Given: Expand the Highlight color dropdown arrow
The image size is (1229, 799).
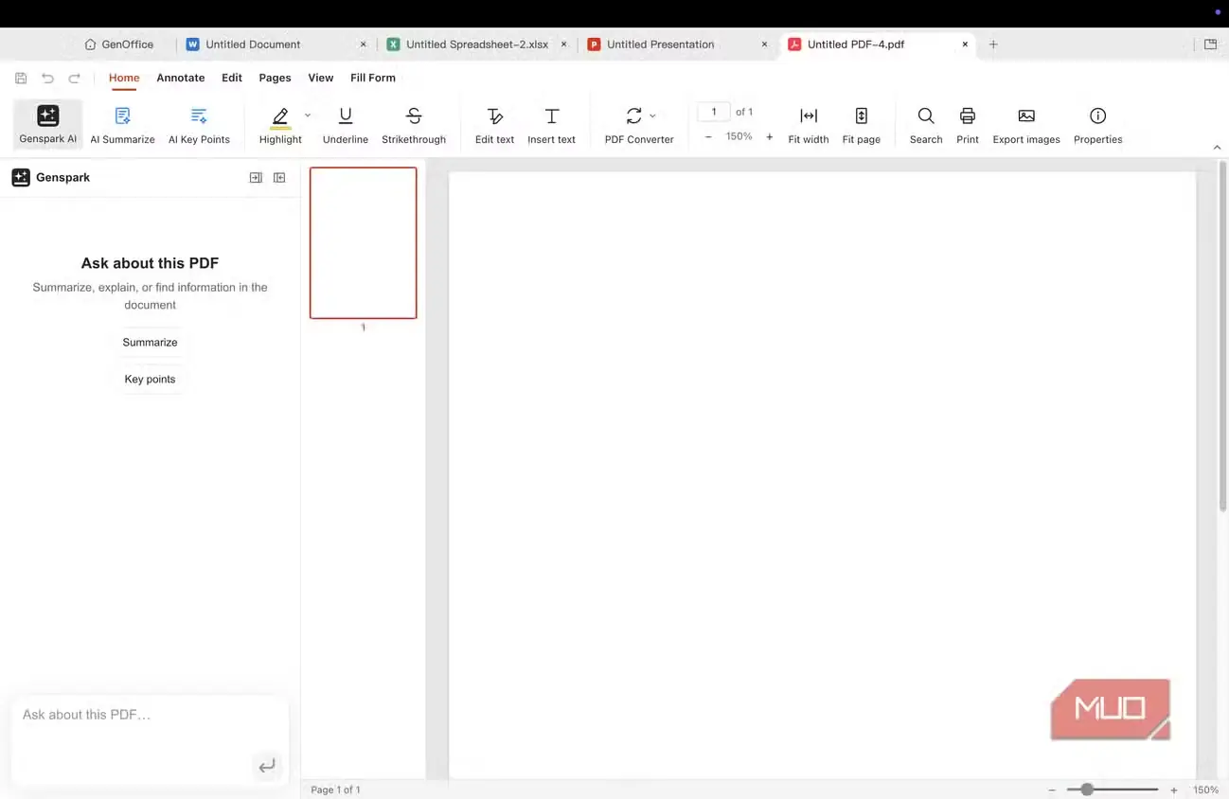Looking at the screenshot, I should coord(308,115).
